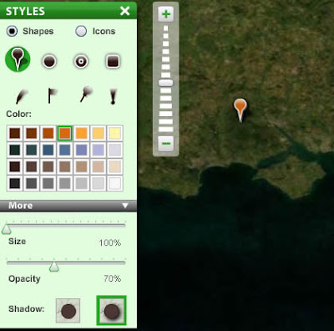Click the 100% size value
The width and height of the screenshot is (334, 331).
pos(110,242)
